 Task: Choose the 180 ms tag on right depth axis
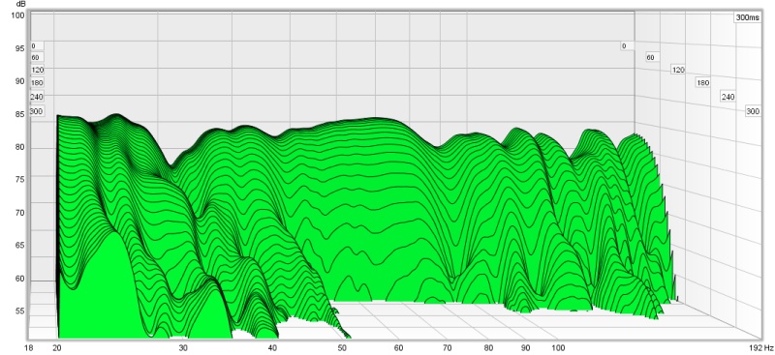[703, 83]
